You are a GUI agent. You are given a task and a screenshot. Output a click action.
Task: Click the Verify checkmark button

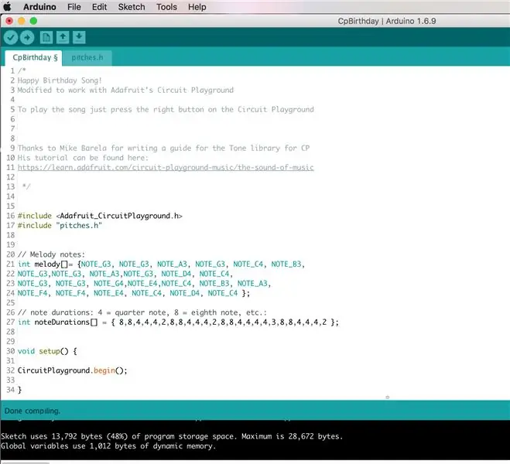(10, 38)
